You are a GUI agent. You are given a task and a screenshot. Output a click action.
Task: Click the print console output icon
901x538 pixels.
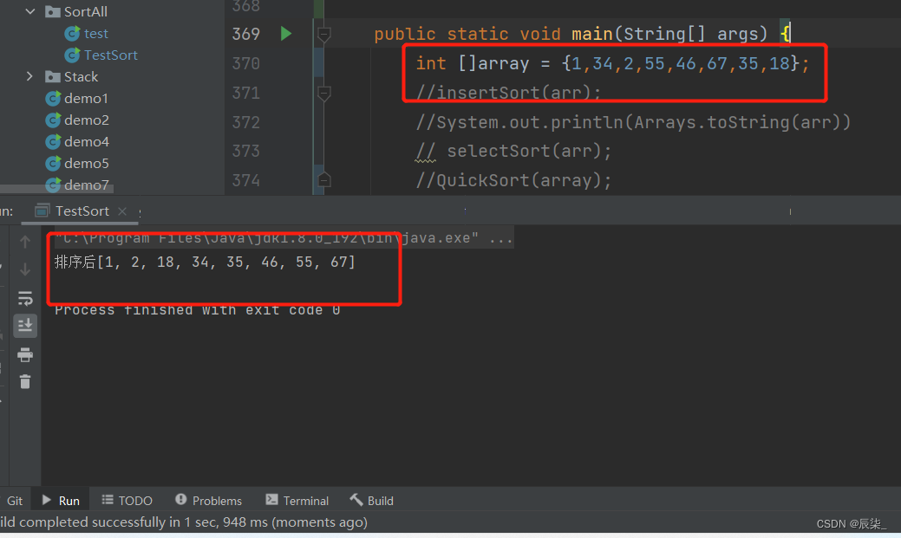click(x=25, y=355)
